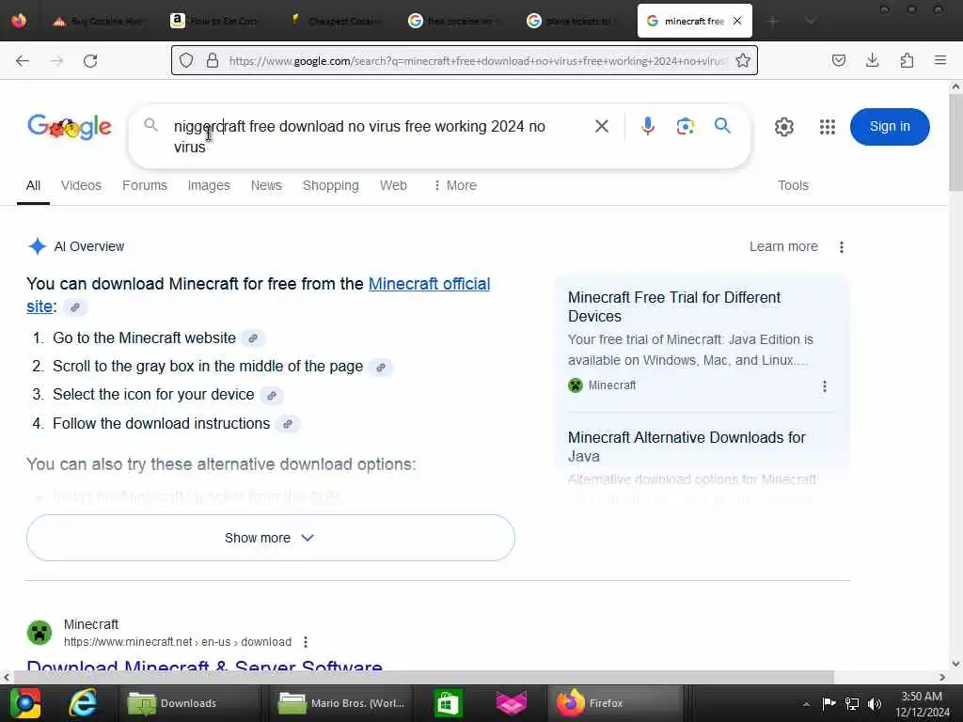Screen dimensions: 963x722
Task: Click the link chip after 'Follow the download instructions'
Action: point(288,424)
